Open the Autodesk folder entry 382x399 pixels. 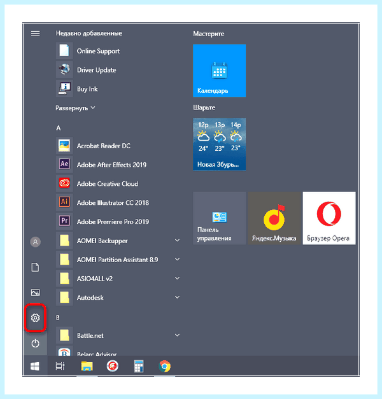pyautogui.click(x=118, y=297)
